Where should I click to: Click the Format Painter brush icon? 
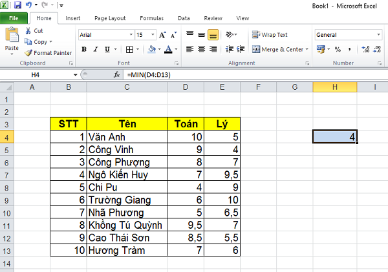pyautogui.click(x=28, y=53)
